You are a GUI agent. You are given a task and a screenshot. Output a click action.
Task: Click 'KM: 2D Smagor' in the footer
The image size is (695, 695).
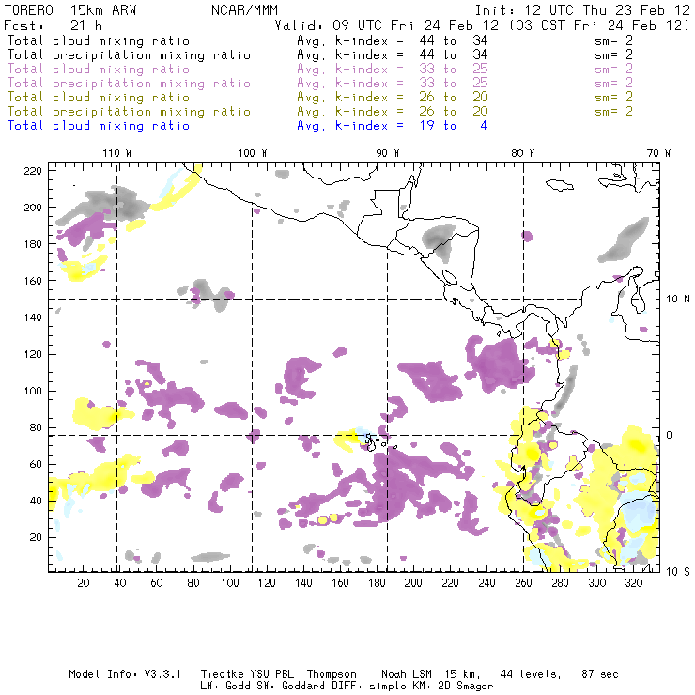(x=447, y=687)
